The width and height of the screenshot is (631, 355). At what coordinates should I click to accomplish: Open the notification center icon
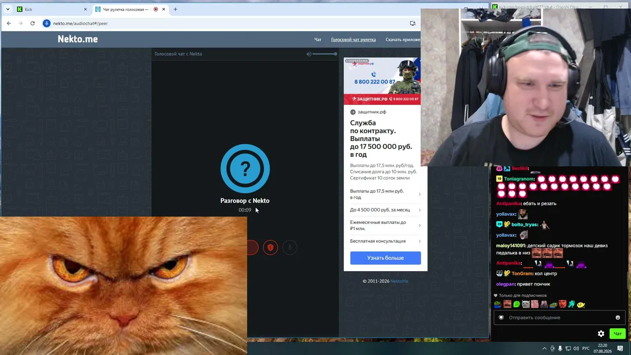pyautogui.click(x=620, y=349)
